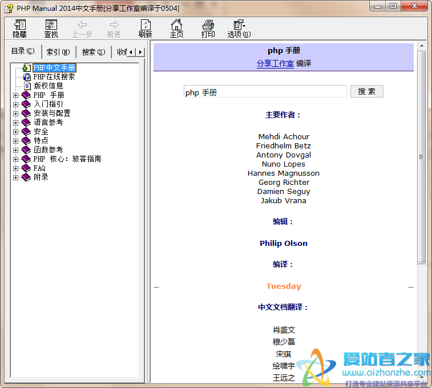Click the Back (上一步) arrow icon

tap(82, 25)
